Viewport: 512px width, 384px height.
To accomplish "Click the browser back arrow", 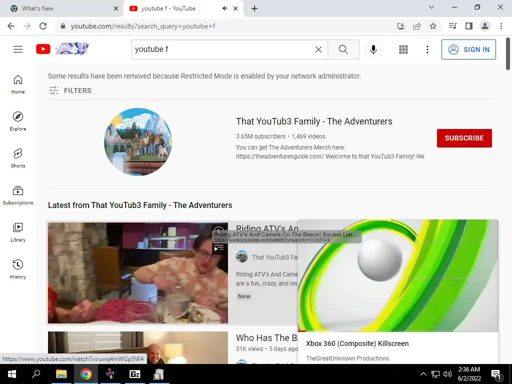I will (x=11, y=26).
